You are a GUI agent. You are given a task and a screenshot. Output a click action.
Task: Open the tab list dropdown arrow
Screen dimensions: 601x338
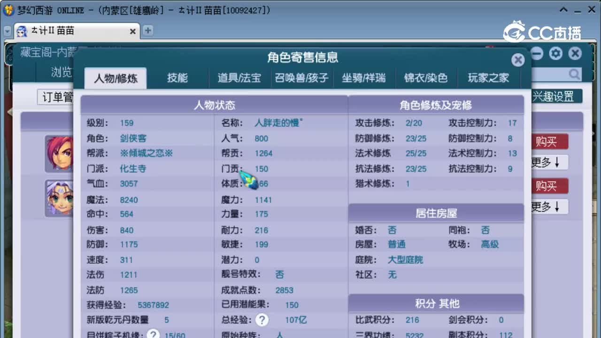7,31
